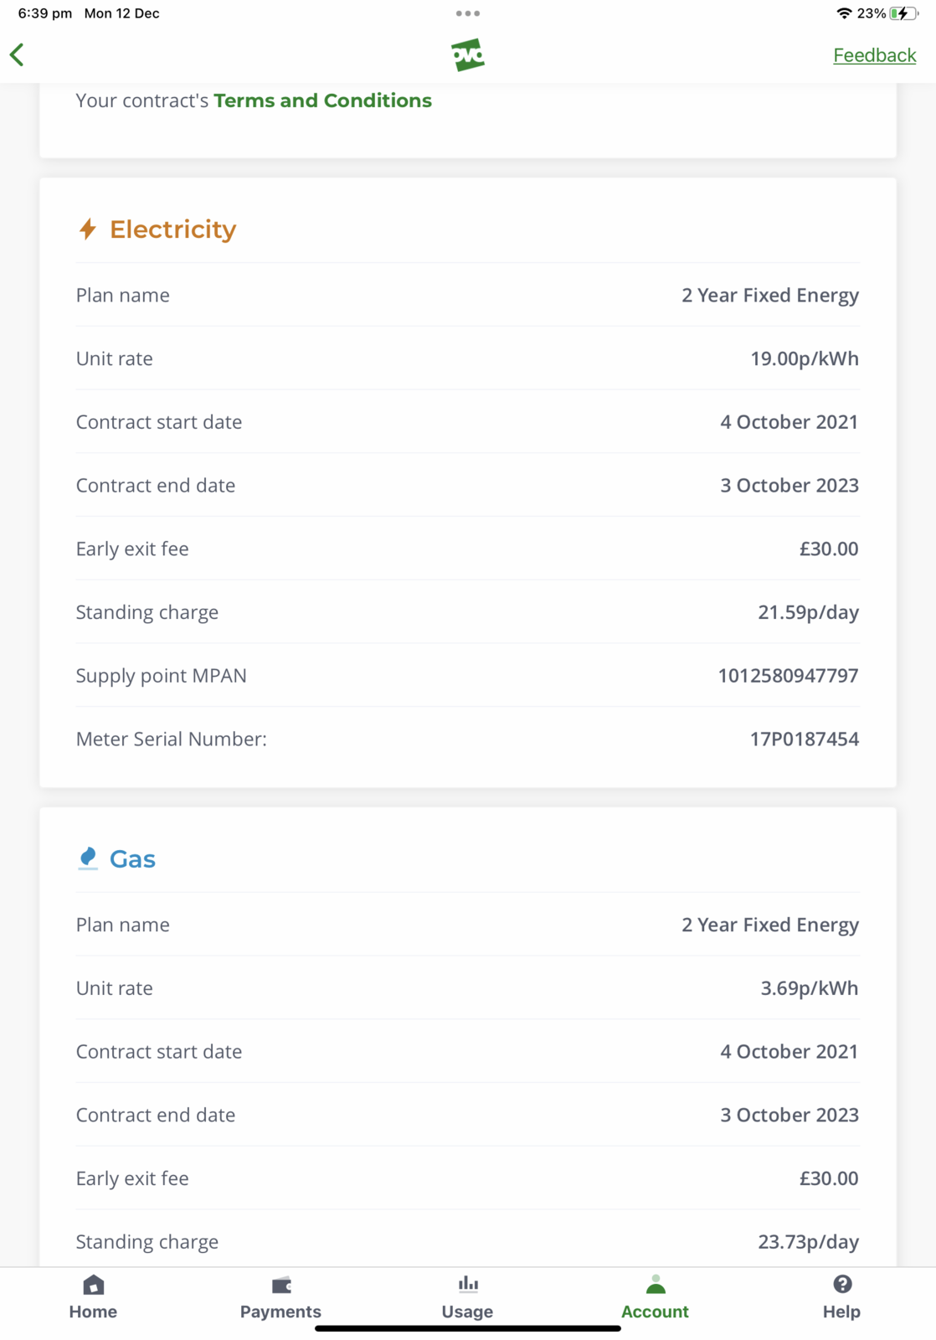936x1340 pixels.
Task: Select the Account tab
Action: tap(655, 1296)
